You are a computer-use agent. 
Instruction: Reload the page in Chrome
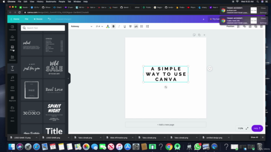[19, 12]
